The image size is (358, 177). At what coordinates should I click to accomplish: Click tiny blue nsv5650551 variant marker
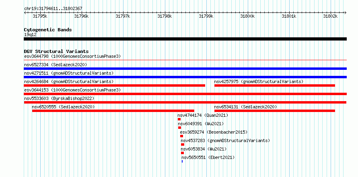pos(182,161)
